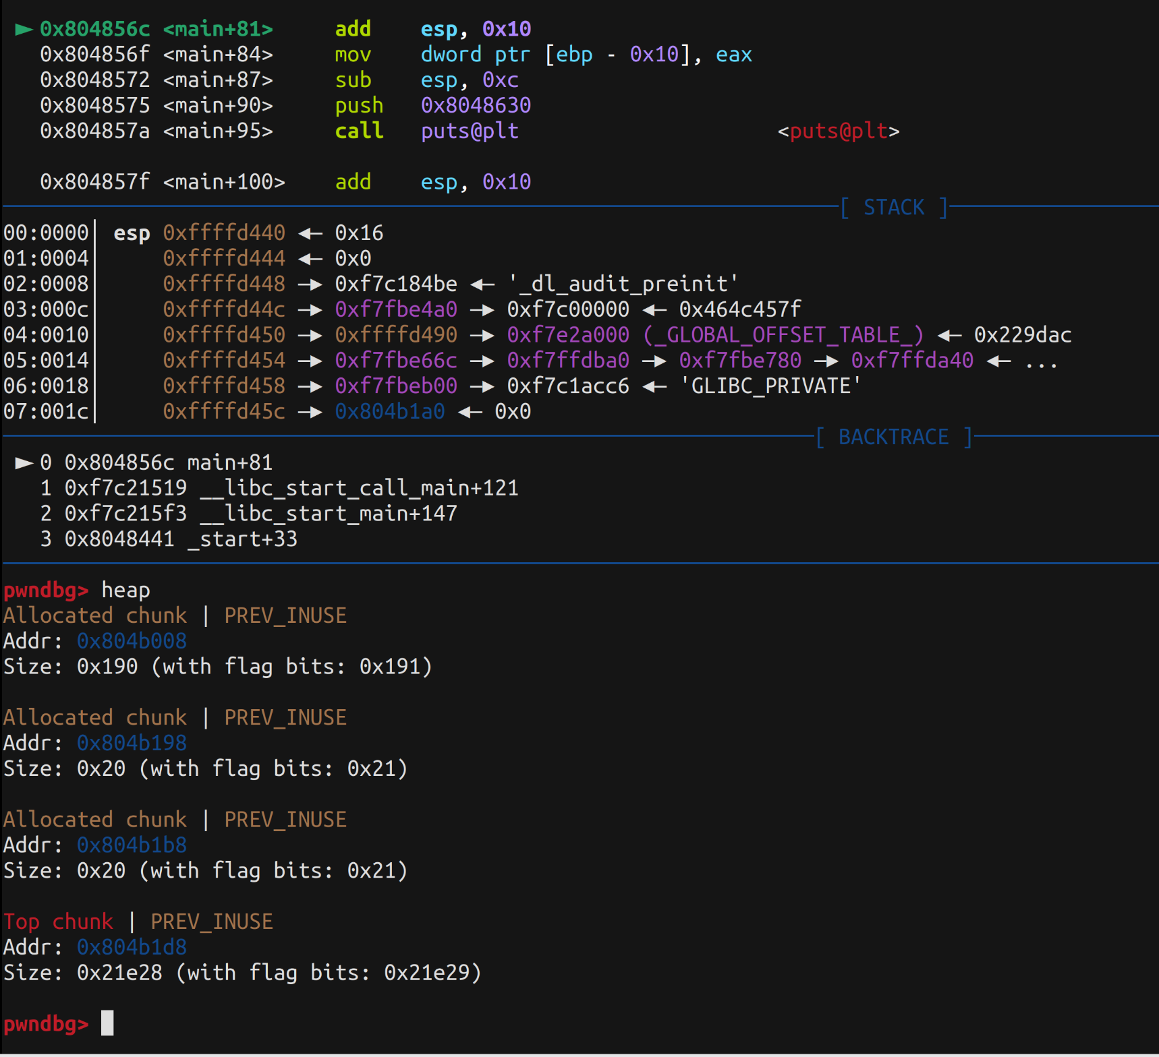Click the _GLOBAL_OFFSET_TABLE_ symbol text

783,335
